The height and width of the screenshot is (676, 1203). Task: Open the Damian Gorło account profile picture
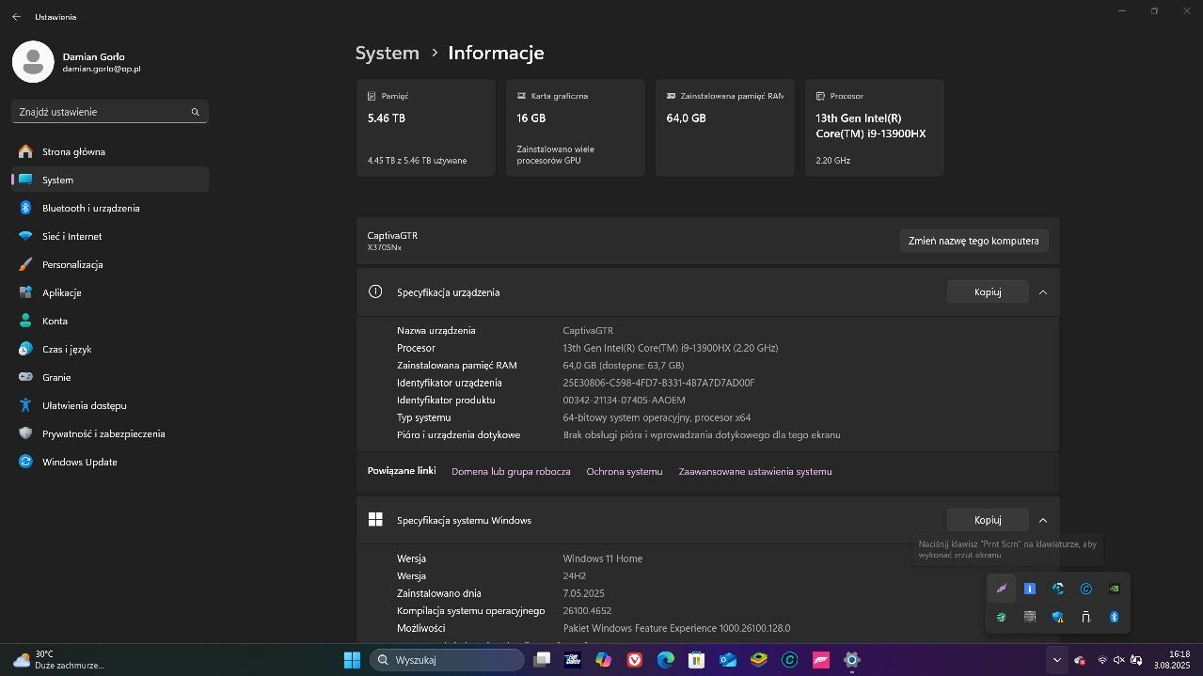pyautogui.click(x=33, y=62)
